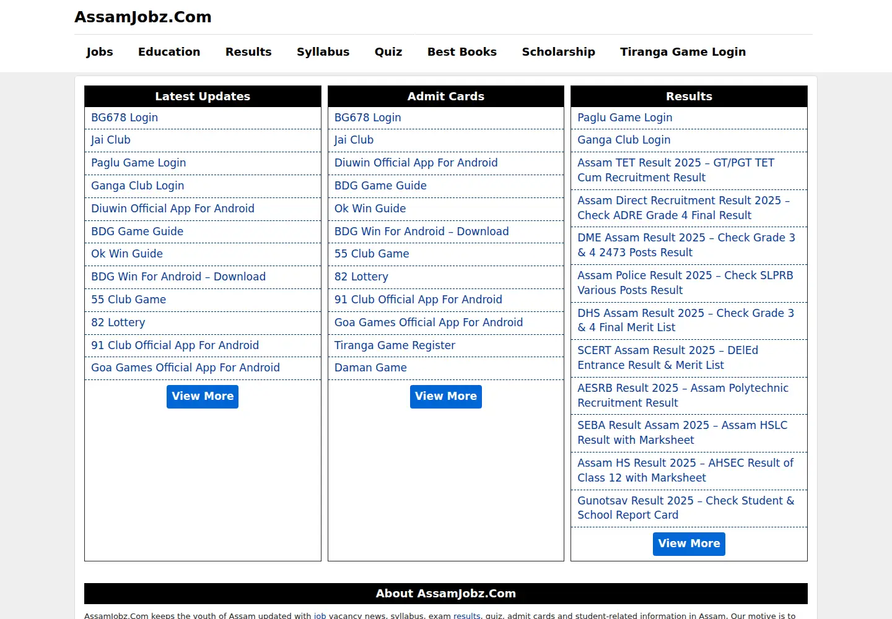Open Tiranga Game Register link

coord(395,345)
